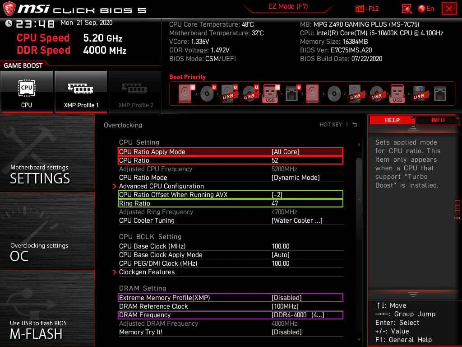Click the MSI dragon shield logo
This screenshot has height=347, width=462.
(x=9, y=9)
